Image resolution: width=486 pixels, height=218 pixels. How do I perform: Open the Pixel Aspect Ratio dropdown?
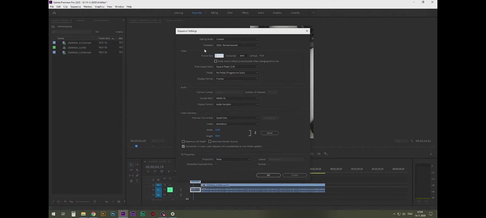point(237,67)
